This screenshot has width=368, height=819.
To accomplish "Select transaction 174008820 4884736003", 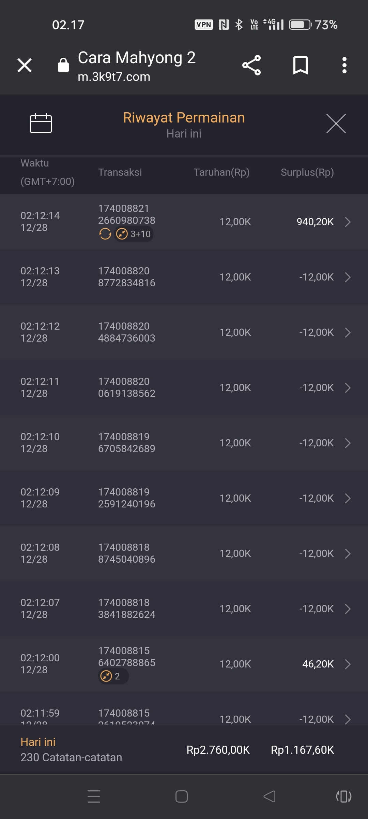I will 126,332.
